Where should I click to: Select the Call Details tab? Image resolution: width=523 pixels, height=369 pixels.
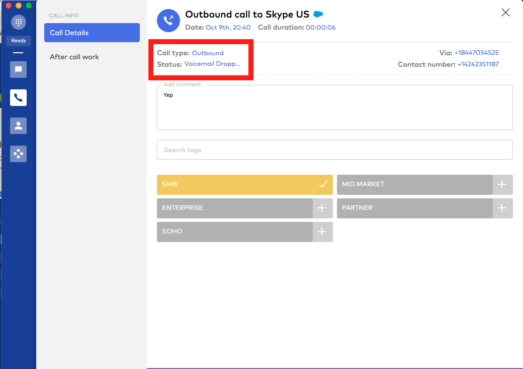tap(92, 33)
